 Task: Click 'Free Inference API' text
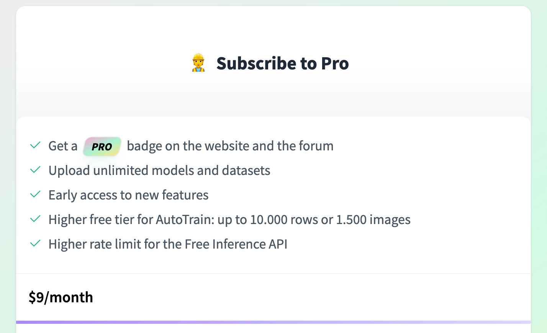(236, 244)
